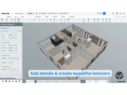Select the Free View tab
The width and height of the screenshot is (127, 95).
30,82
